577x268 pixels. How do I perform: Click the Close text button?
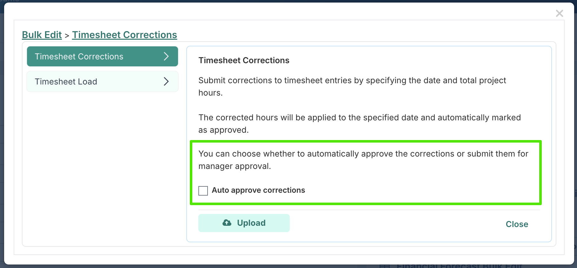point(517,224)
